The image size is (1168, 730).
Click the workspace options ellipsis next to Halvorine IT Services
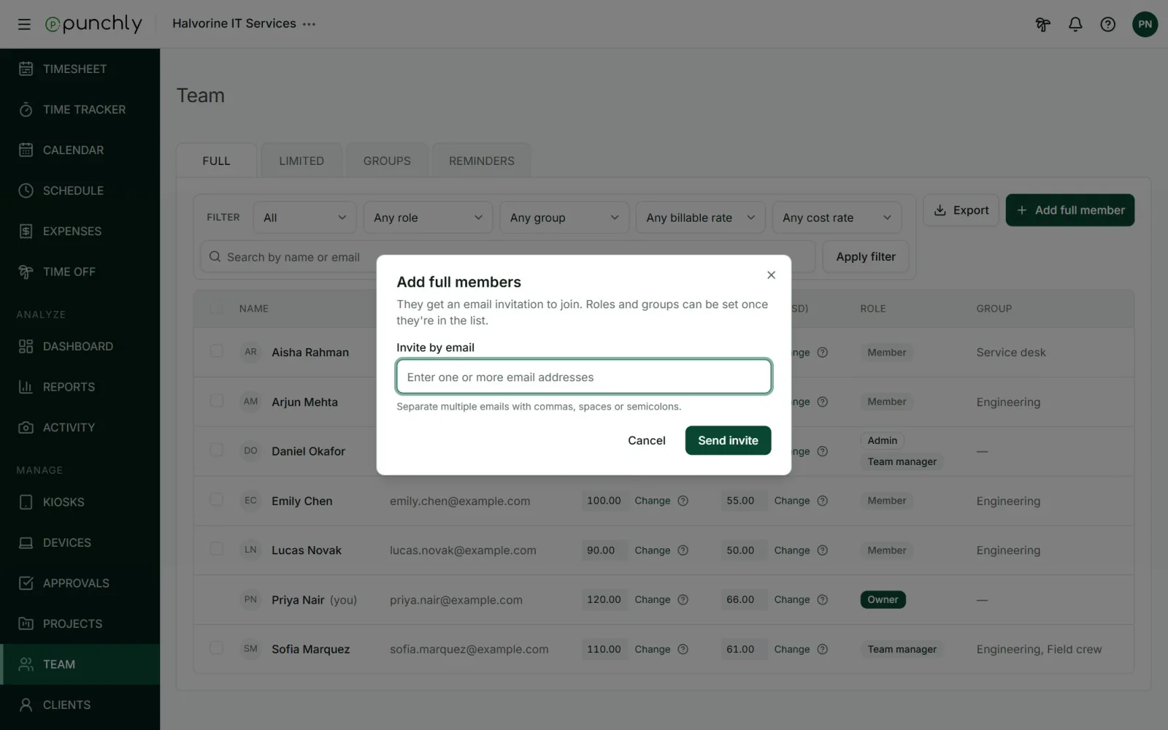tap(310, 24)
